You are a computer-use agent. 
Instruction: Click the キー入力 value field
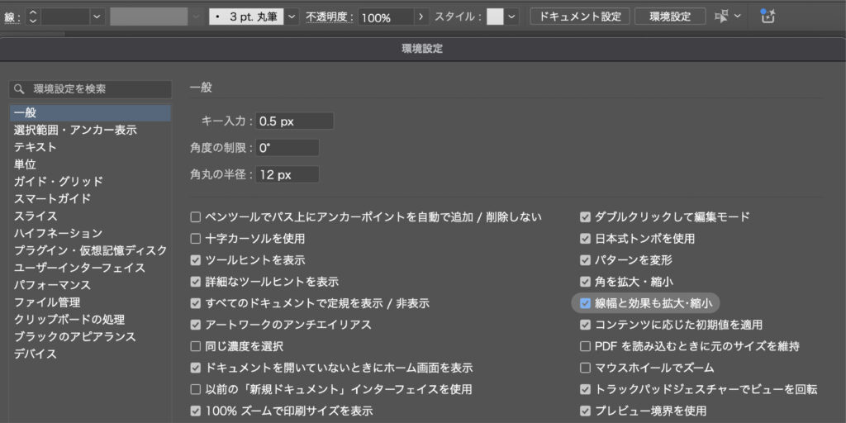294,121
